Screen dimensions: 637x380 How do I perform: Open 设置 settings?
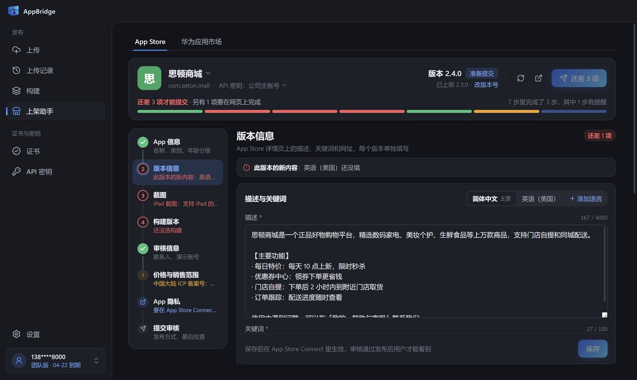click(x=56, y=334)
